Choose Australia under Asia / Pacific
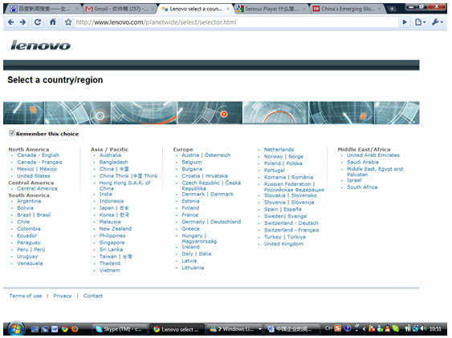This screenshot has width=452, height=338. pyautogui.click(x=110, y=155)
